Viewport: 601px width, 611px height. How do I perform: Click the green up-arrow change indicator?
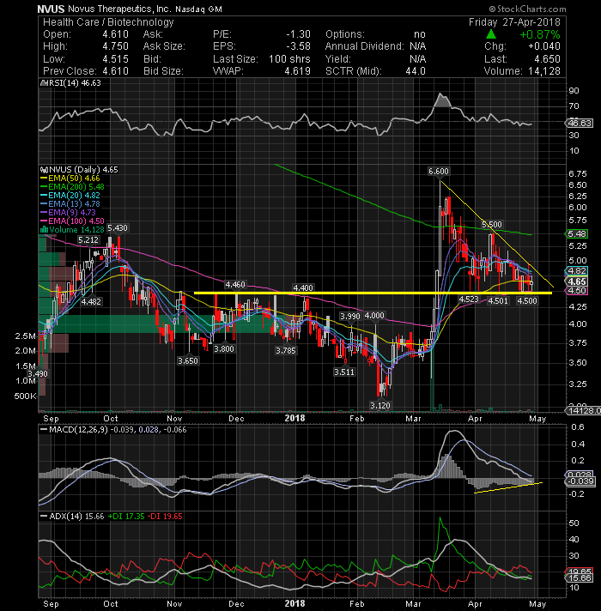click(491, 34)
